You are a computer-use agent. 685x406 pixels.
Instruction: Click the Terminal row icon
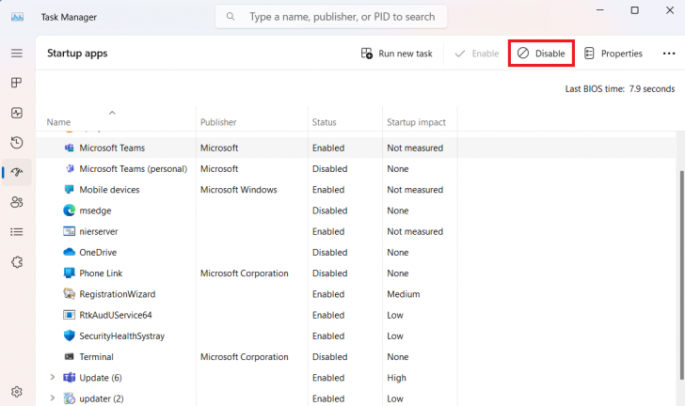[69, 357]
